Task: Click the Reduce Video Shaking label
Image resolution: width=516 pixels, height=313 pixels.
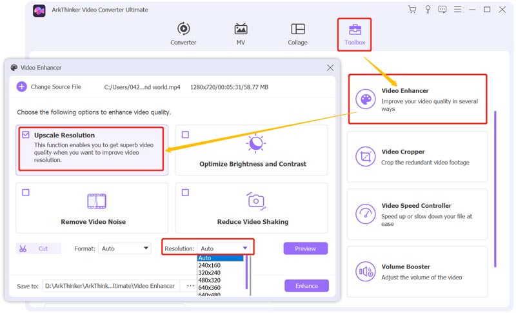Action: 253,222
